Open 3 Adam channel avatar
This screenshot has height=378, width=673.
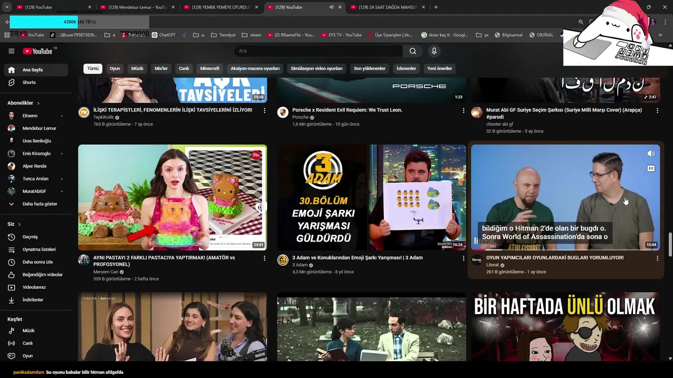point(283,260)
